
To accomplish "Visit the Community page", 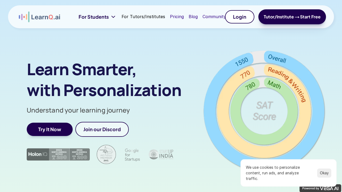I will point(214,17).
